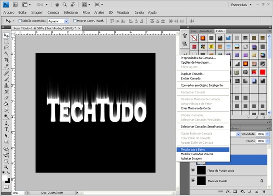
Task: Expand the Opacidade slider arrow
Action: [x=267, y=134]
